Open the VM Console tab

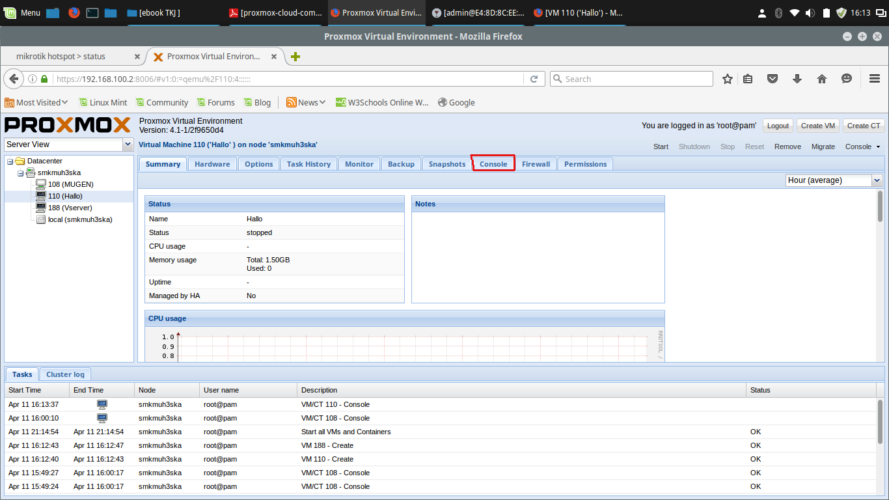[493, 164]
